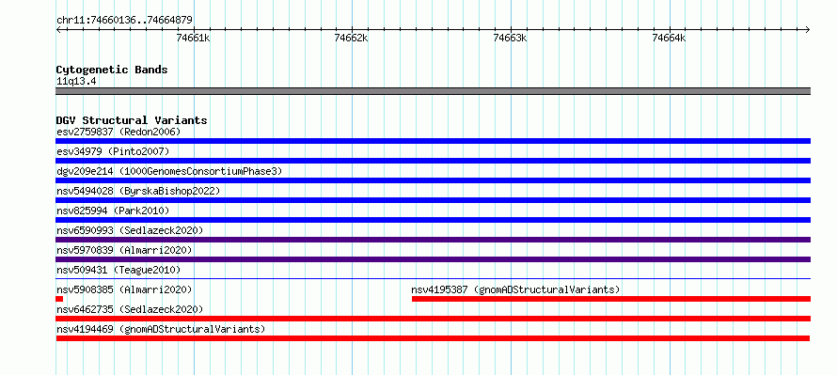Click the nsv4194469 (gnomADStructuralVariants) label

(161, 329)
